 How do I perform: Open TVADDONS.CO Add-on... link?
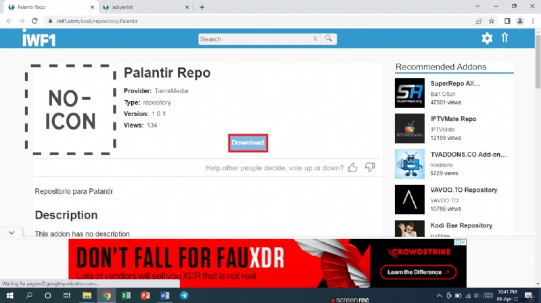pyautogui.click(x=468, y=155)
